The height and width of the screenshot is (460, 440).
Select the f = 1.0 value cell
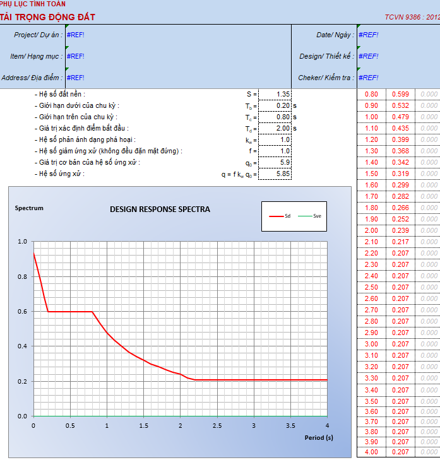pyautogui.click(x=275, y=151)
